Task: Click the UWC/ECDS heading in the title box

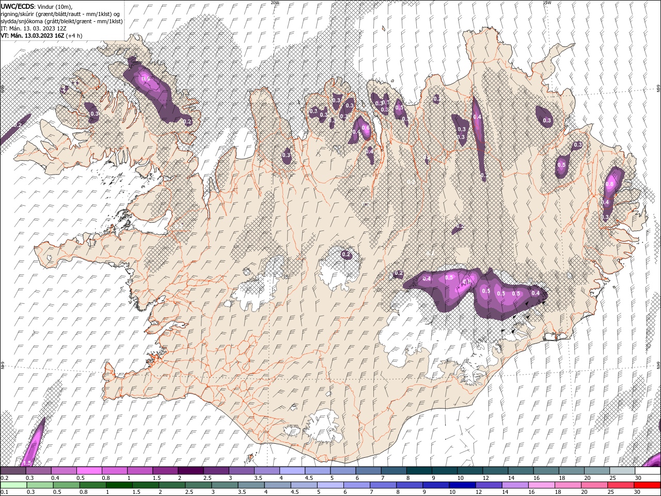Action: click(x=18, y=6)
